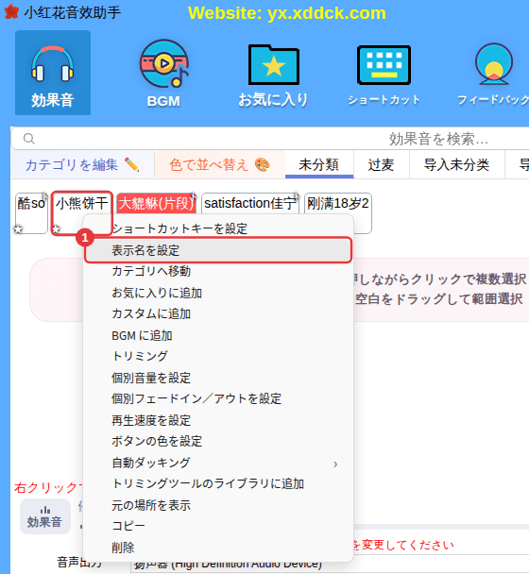Viewport: 529px width, 574px height.
Task: Open the フィードバック section
Action: click(x=493, y=73)
